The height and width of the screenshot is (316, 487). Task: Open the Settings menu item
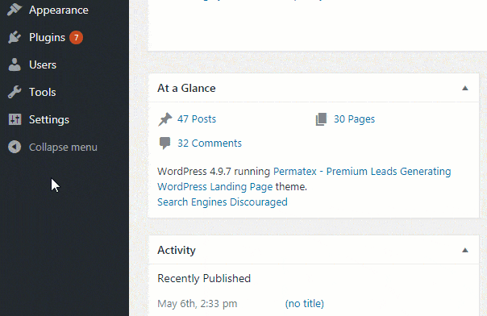pyautogui.click(x=49, y=120)
